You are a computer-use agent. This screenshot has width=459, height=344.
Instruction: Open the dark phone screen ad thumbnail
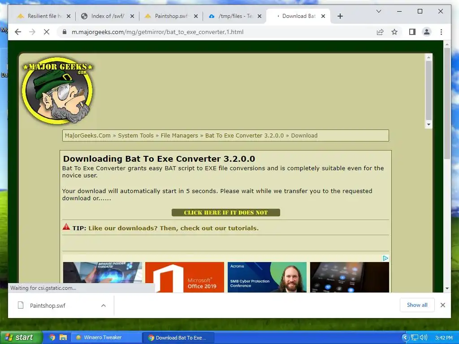(x=350, y=277)
